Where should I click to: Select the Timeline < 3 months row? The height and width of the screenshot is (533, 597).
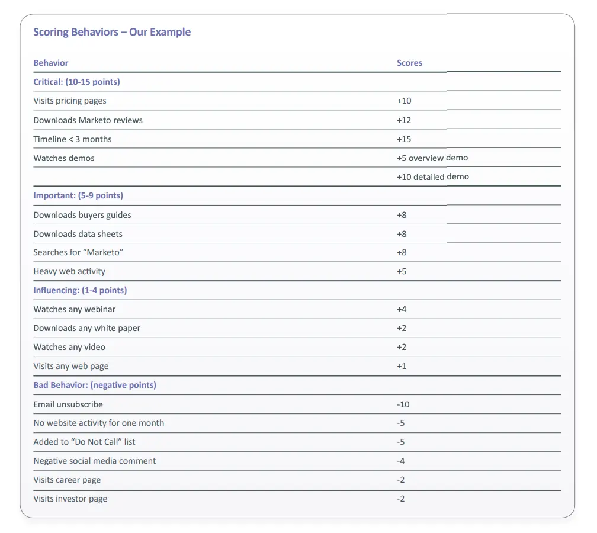72,139
